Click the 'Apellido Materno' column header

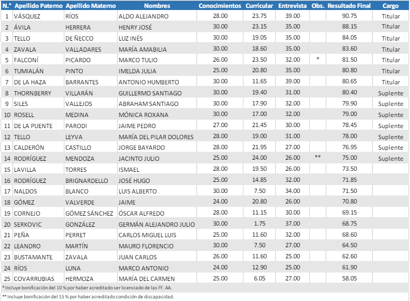click(91, 6)
